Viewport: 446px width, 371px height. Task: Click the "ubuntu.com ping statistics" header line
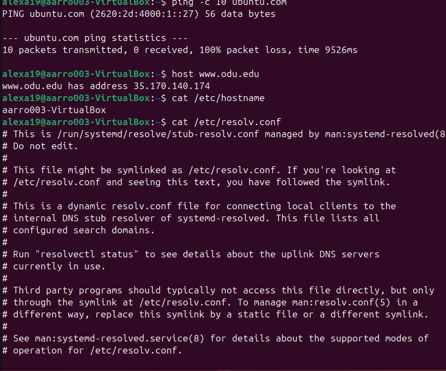(x=95, y=38)
